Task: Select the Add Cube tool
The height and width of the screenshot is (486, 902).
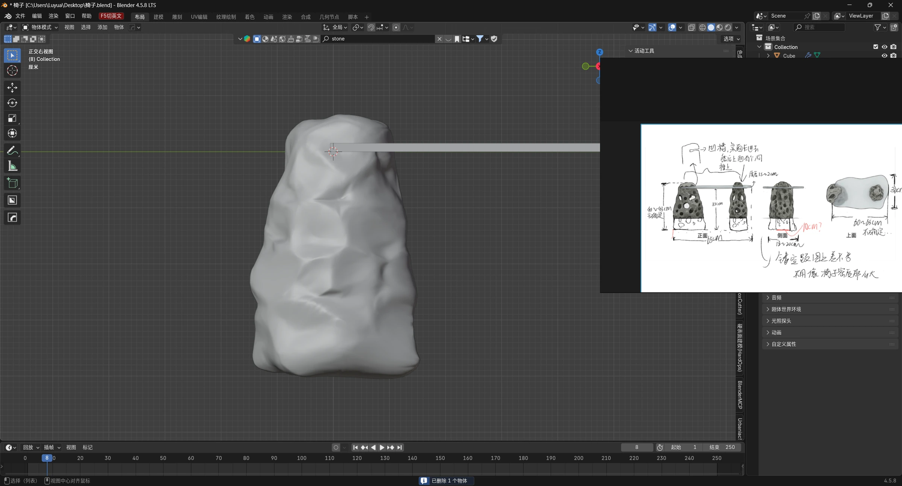Action: pyautogui.click(x=12, y=183)
